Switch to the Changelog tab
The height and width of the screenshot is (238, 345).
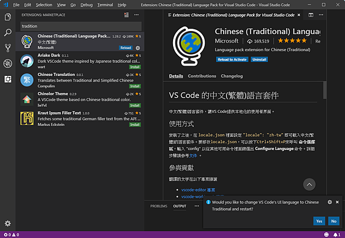coord(232,76)
